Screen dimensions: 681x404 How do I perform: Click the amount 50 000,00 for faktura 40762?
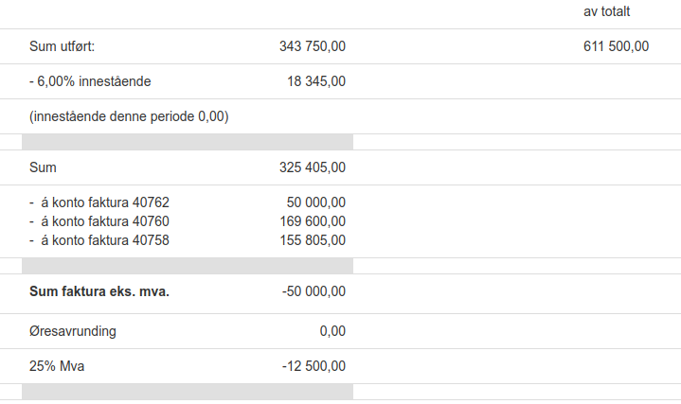316,202
